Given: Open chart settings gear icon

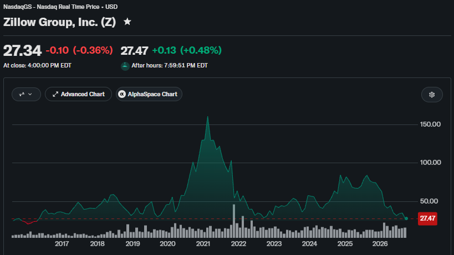Looking at the screenshot, I should (x=432, y=95).
